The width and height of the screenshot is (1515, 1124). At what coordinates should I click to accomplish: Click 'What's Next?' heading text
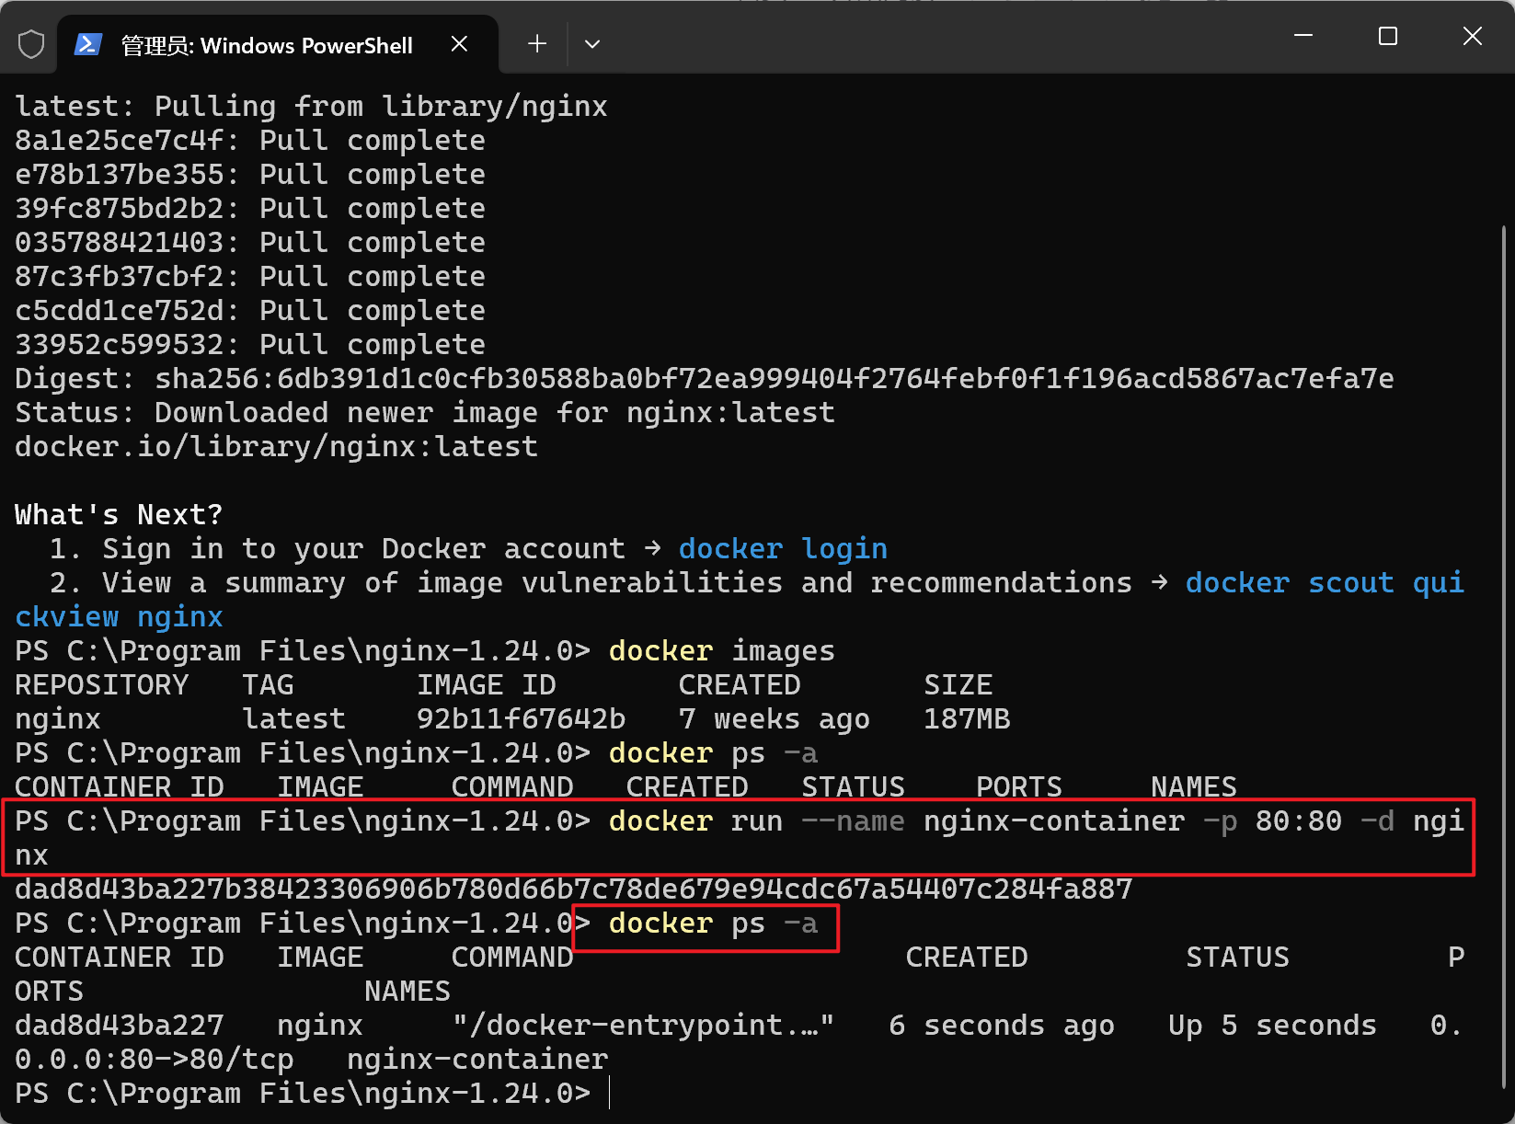119,515
